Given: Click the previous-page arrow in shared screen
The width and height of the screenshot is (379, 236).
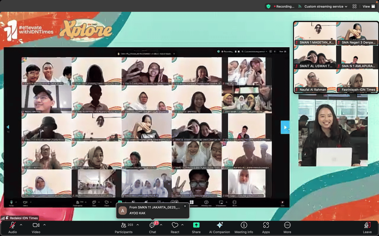Looking at the screenshot, I should tap(8, 127).
